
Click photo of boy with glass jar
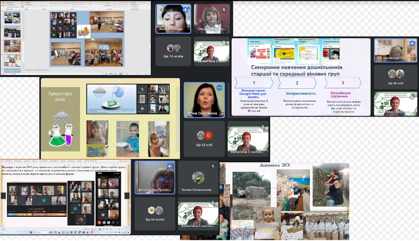[x=128, y=139]
